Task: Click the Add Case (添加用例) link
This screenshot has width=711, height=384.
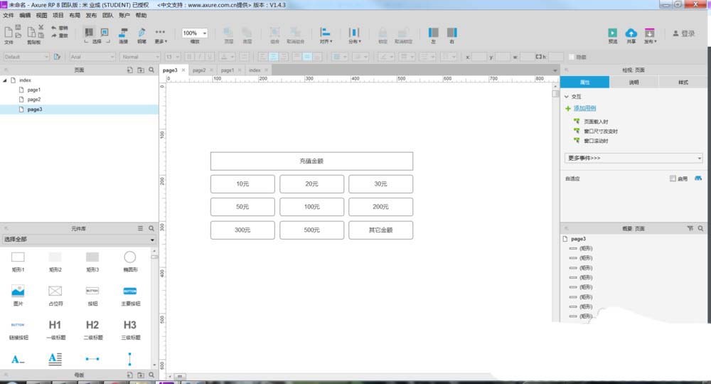Action: coord(586,108)
